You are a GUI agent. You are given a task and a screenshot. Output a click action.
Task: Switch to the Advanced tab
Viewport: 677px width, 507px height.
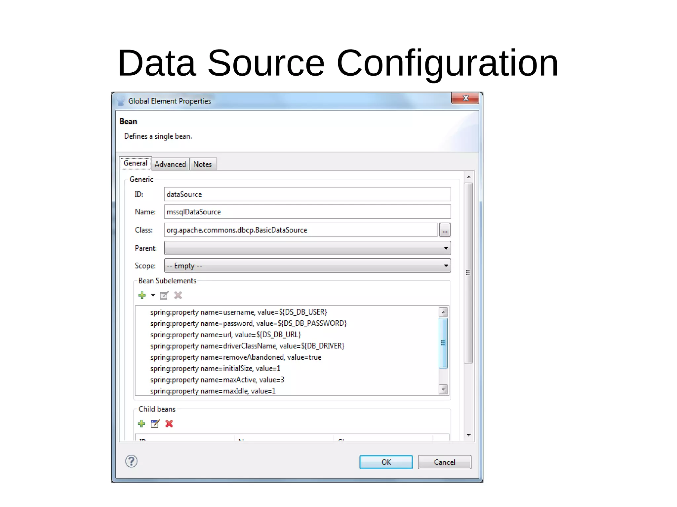coord(170,164)
